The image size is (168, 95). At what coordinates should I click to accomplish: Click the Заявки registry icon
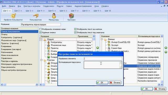pyautogui.click(x=49, y=81)
